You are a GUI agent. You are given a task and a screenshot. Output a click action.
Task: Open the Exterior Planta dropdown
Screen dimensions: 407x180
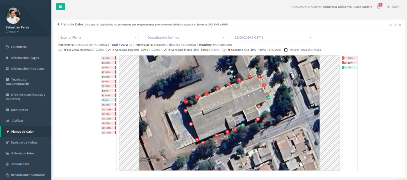[x=99, y=38]
